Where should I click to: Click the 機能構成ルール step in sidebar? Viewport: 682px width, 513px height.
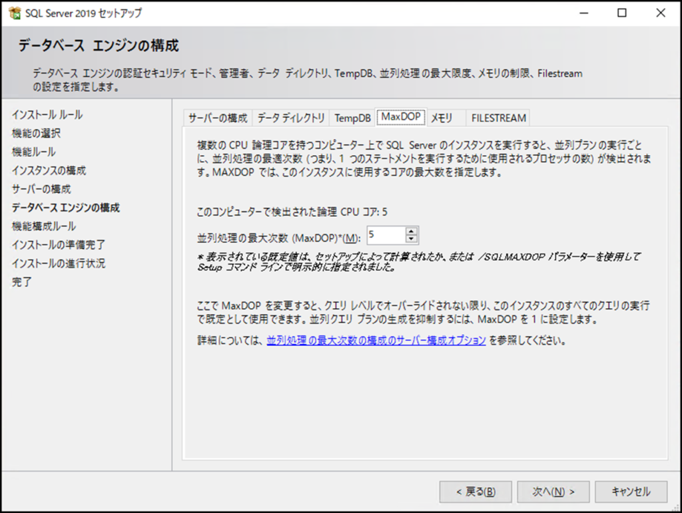43,226
